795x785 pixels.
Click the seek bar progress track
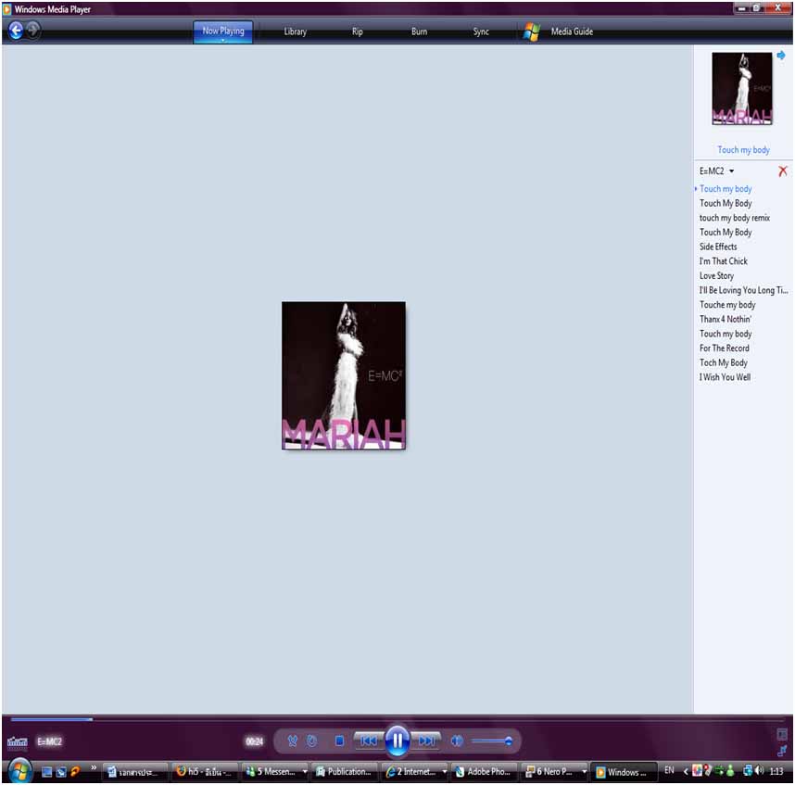click(x=397, y=719)
